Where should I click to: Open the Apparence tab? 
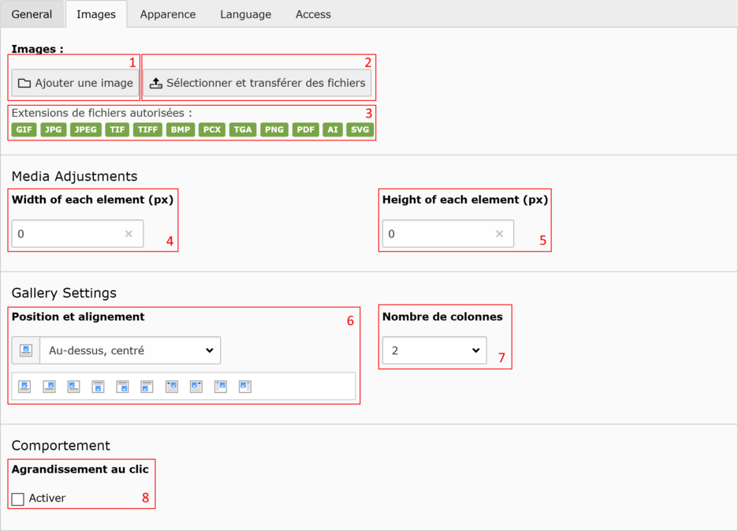[x=168, y=14]
